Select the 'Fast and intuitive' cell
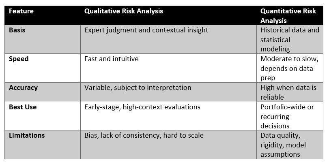This screenshot has height=164, width=329. 111,59
